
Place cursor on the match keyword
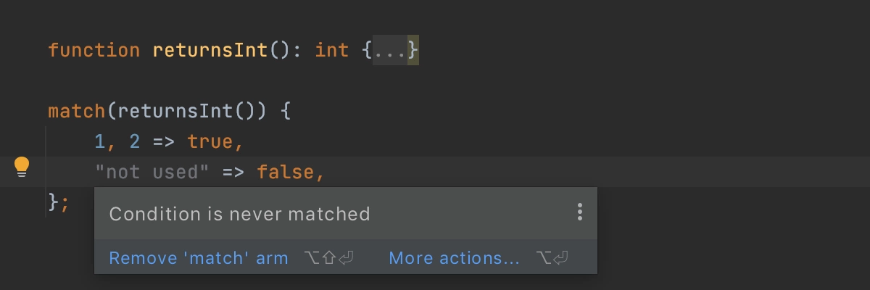click(x=77, y=112)
